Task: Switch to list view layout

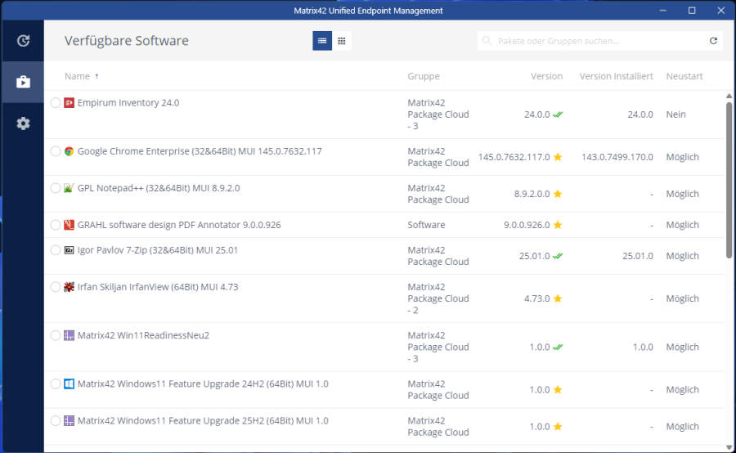Action: point(322,40)
